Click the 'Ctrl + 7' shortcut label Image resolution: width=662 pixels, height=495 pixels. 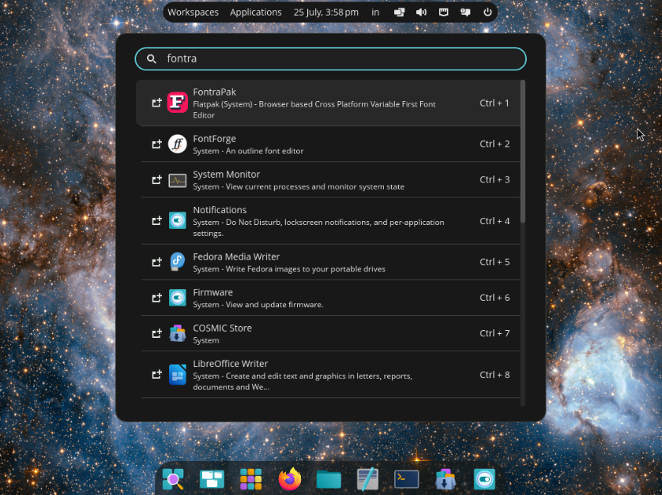pos(495,333)
